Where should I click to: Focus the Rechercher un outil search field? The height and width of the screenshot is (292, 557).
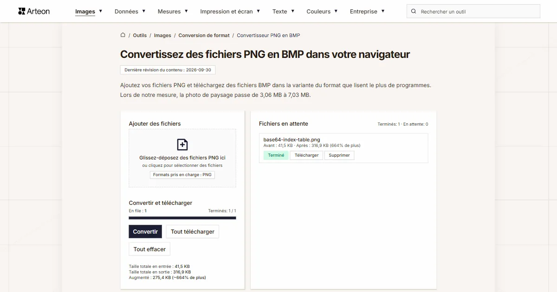(x=473, y=11)
